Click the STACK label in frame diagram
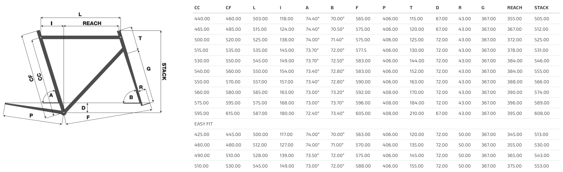 (164, 72)
